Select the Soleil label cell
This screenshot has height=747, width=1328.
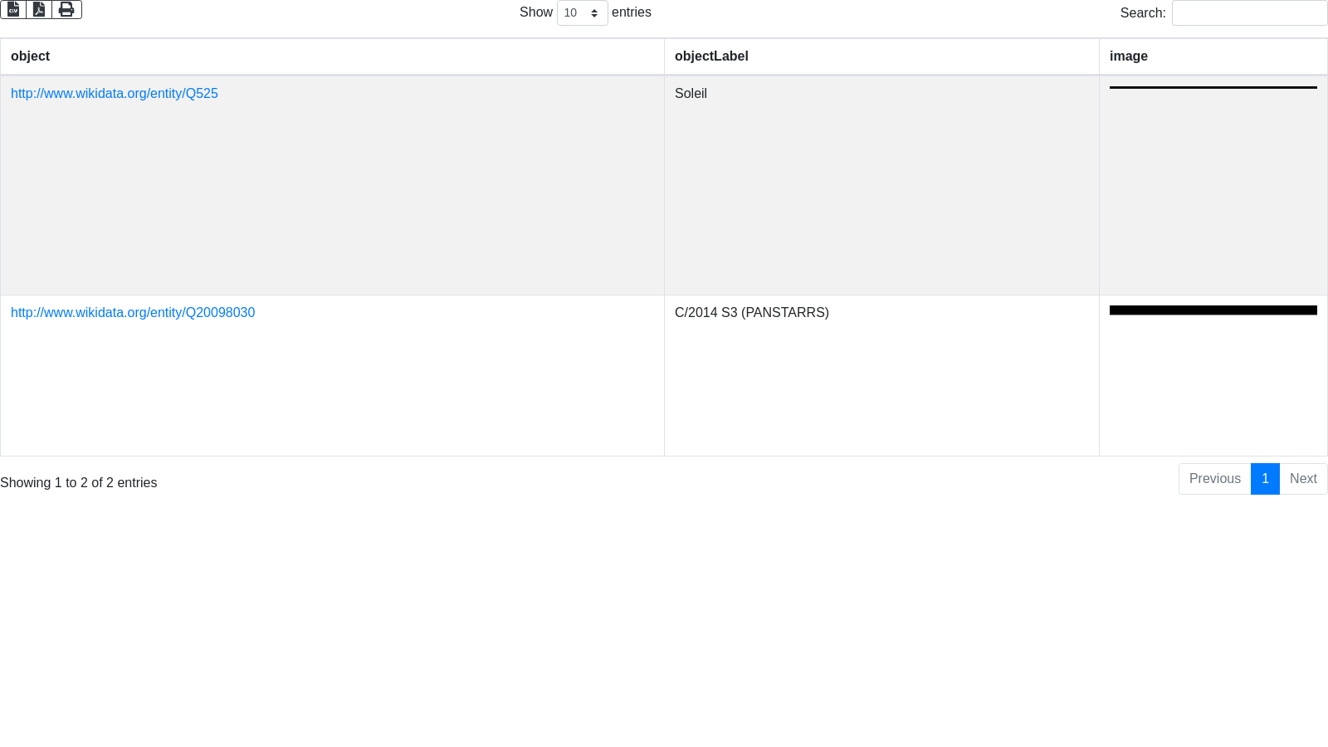tap(691, 94)
